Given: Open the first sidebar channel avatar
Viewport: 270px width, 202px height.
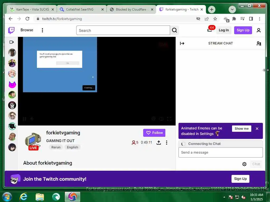Looking at the screenshot, I should (x=12, y=53).
